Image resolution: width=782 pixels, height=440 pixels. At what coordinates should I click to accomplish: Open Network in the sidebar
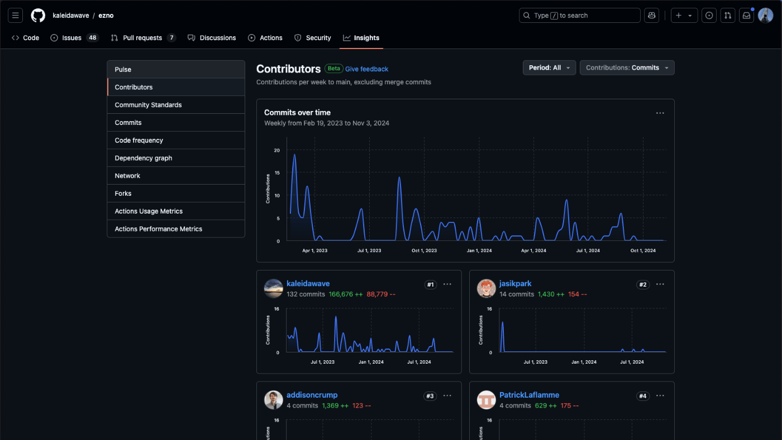[176, 176]
